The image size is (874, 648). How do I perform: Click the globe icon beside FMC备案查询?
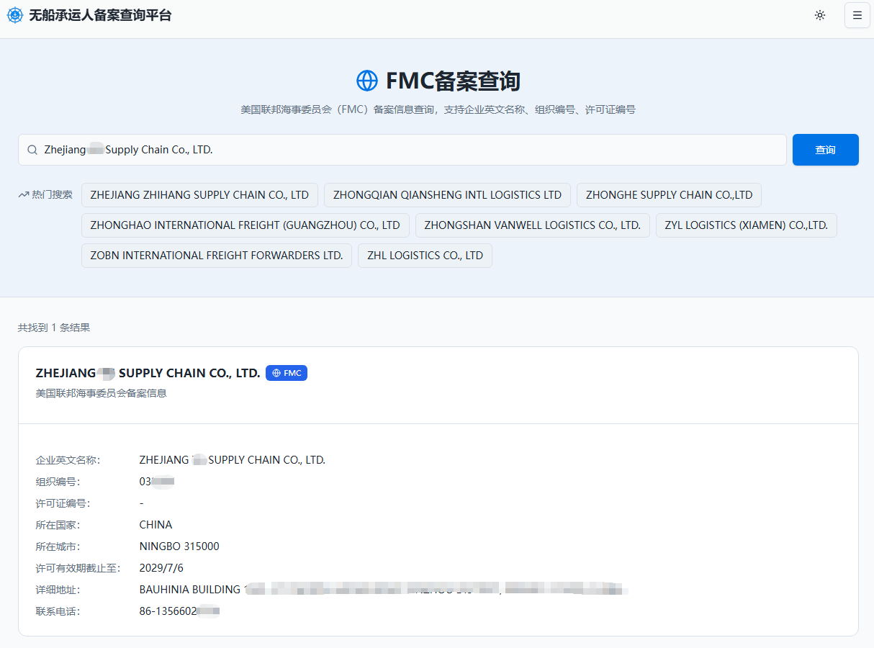coord(367,81)
